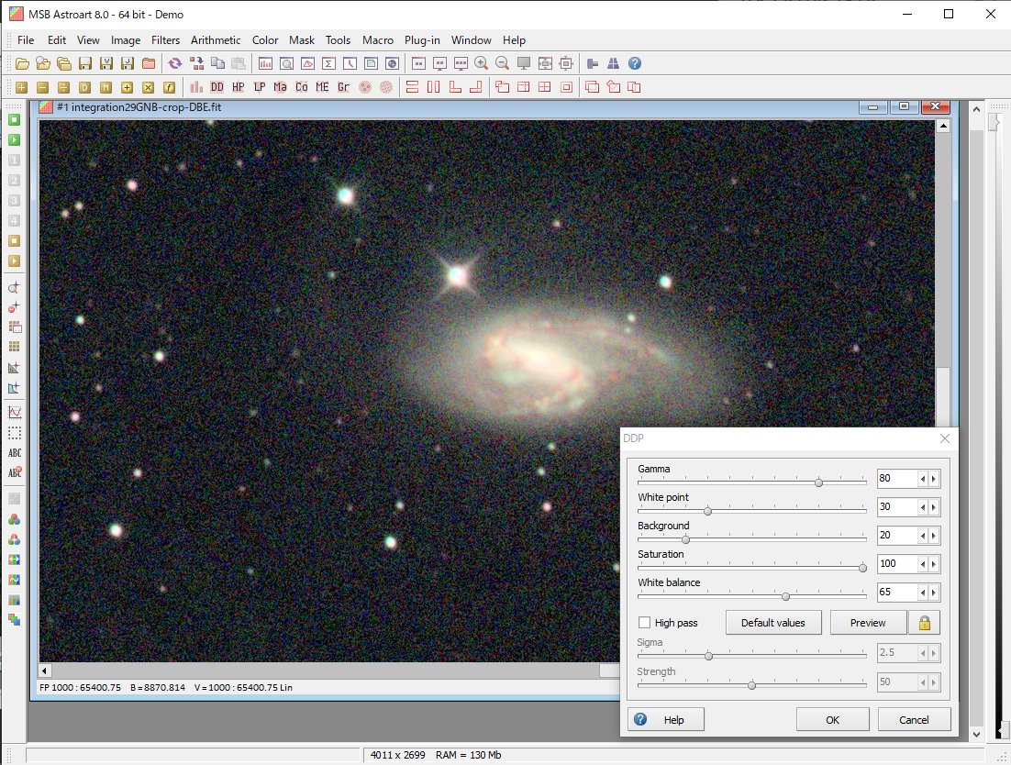Screen dimensions: 1011x765
Task: Enable the High pass checkbox
Action: coord(645,623)
